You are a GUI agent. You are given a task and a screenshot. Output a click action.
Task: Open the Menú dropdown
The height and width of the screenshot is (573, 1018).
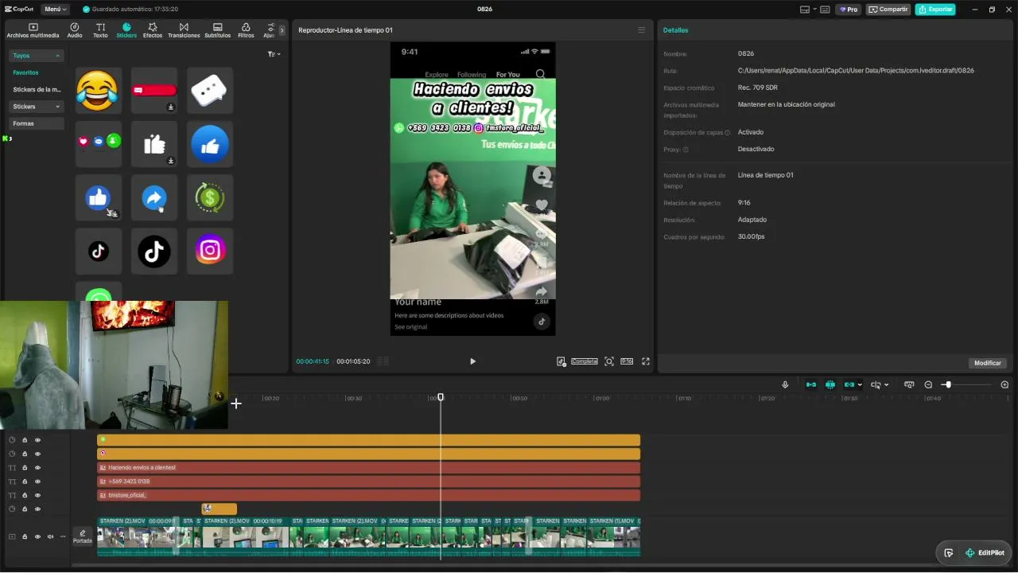(55, 10)
